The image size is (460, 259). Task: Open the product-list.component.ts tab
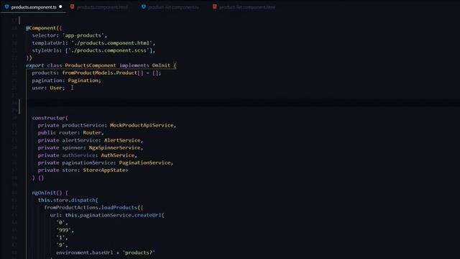coord(173,7)
